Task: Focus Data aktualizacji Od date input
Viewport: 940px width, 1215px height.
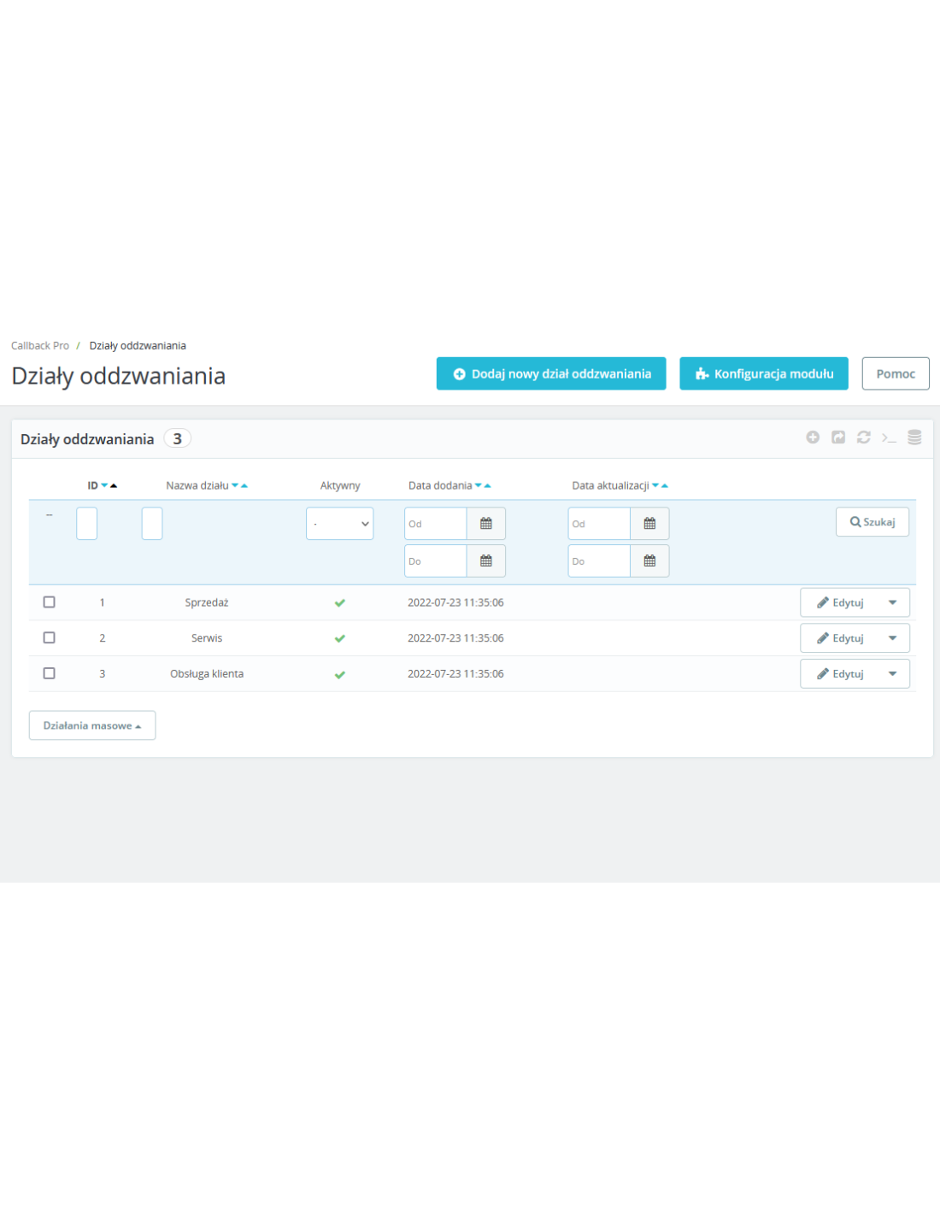Action: coord(599,524)
